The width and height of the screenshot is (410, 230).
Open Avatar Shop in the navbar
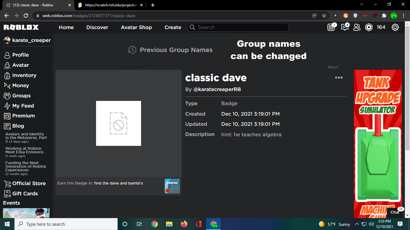pyautogui.click(x=136, y=27)
